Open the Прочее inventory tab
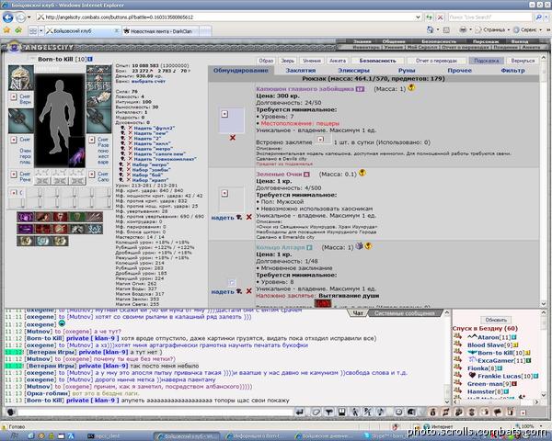Viewport: 552px width, 441px height. (459, 71)
